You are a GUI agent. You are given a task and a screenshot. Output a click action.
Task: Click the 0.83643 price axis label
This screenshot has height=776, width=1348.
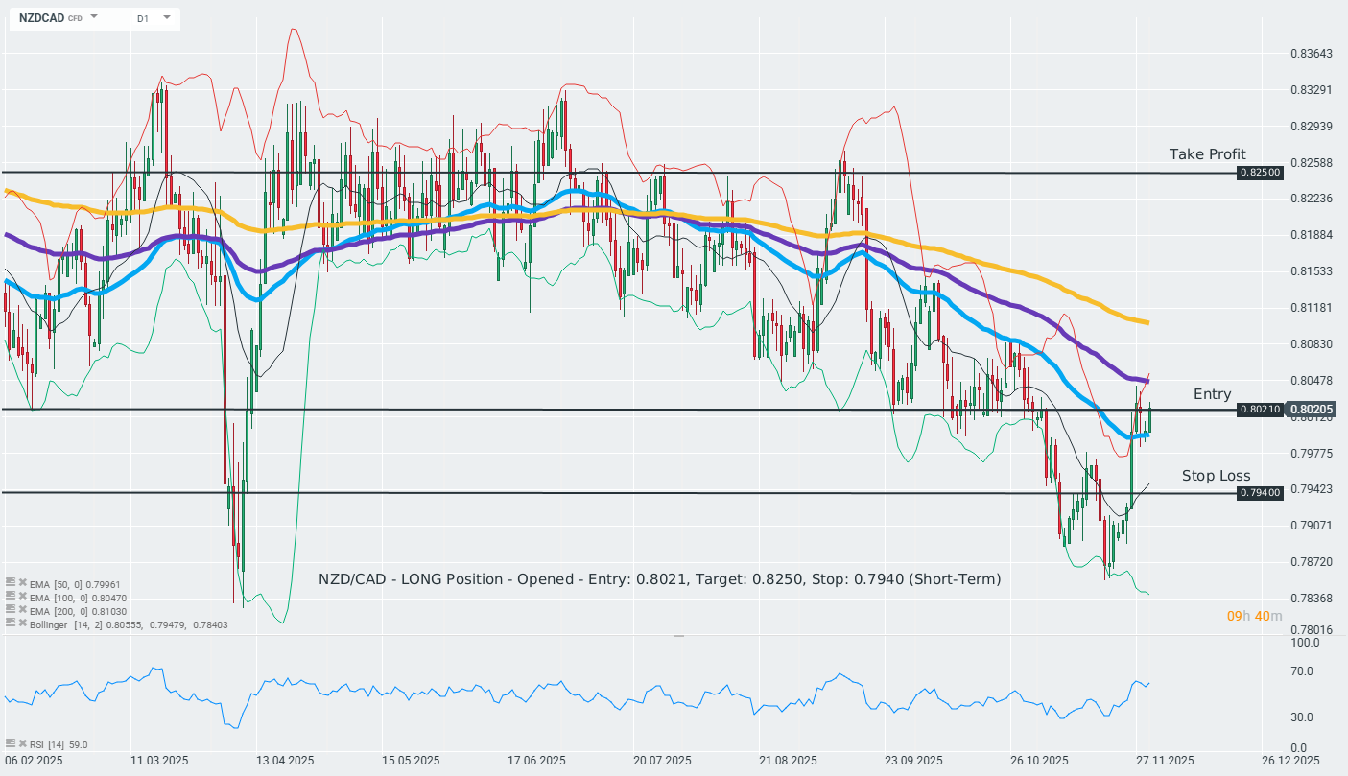click(1311, 53)
